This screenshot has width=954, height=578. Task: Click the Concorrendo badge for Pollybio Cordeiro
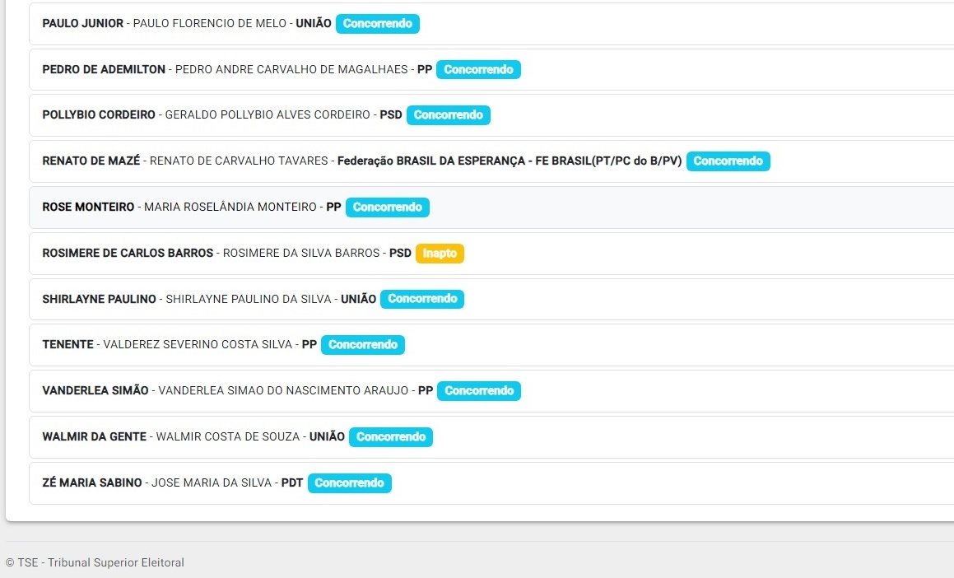pyautogui.click(x=449, y=115)
